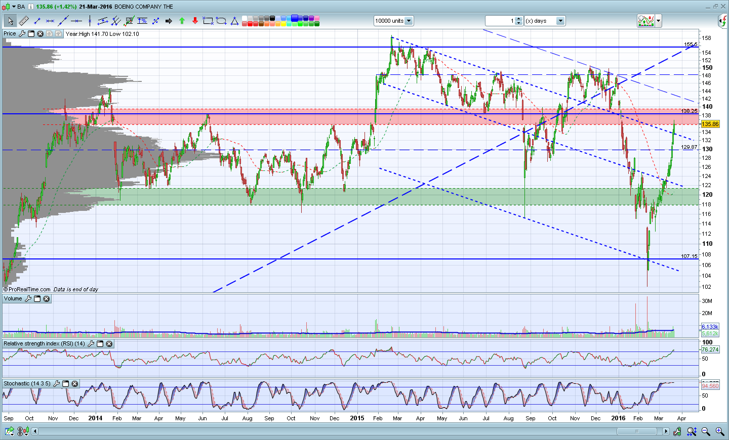Screen dimensions: 729x440
Task: Select the ruler measurement tool
Action: 24,21
